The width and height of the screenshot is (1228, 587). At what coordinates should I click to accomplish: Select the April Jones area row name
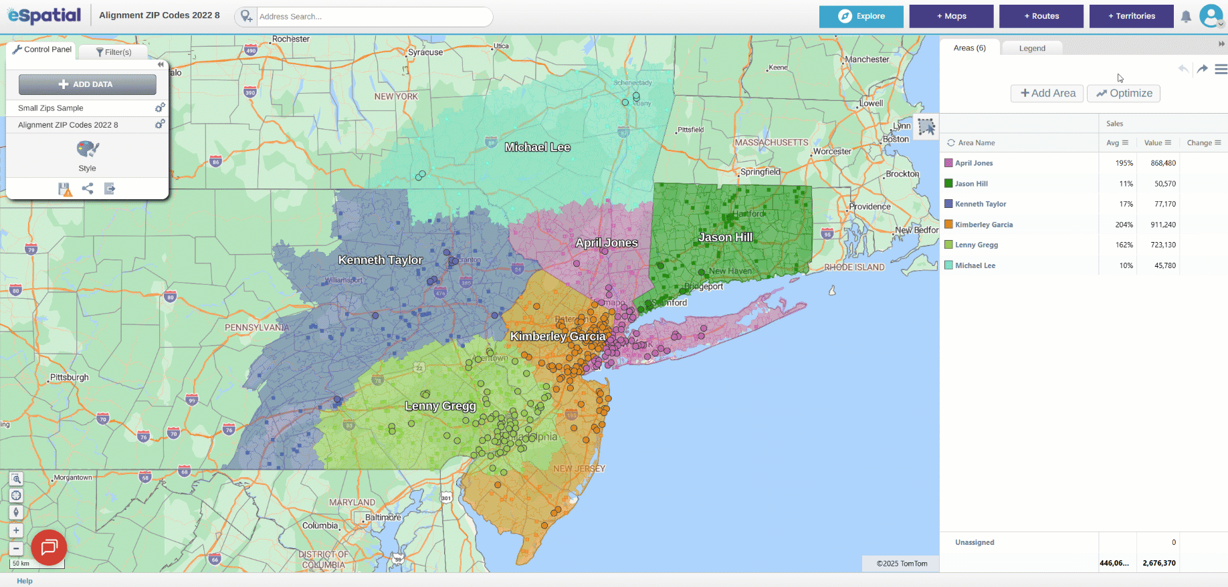[x=974, y=163]
